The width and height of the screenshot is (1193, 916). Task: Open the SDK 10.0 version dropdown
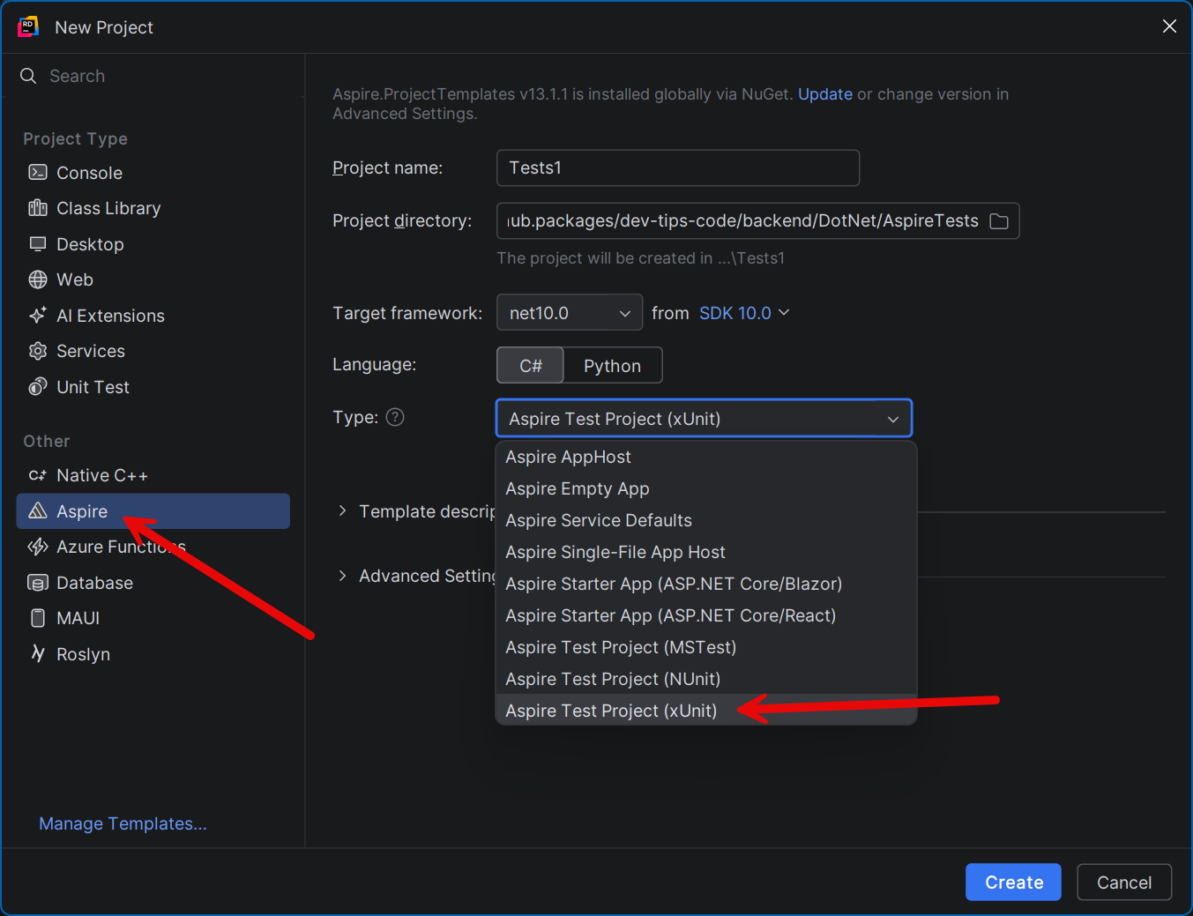tap(744, 313)
